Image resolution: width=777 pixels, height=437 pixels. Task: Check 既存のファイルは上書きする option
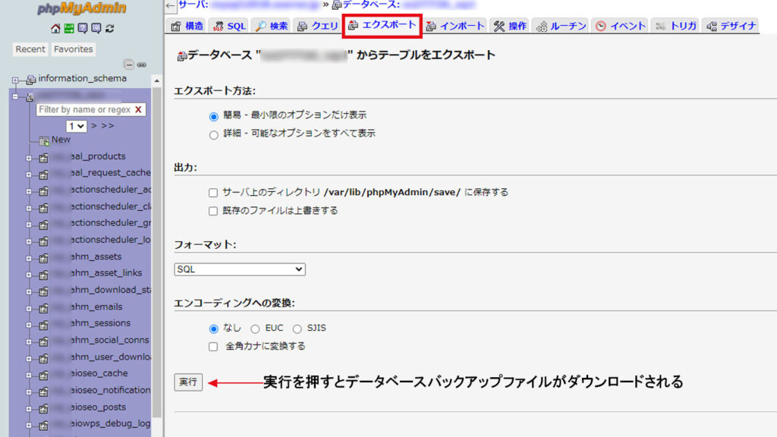click(x=213, y=211)
